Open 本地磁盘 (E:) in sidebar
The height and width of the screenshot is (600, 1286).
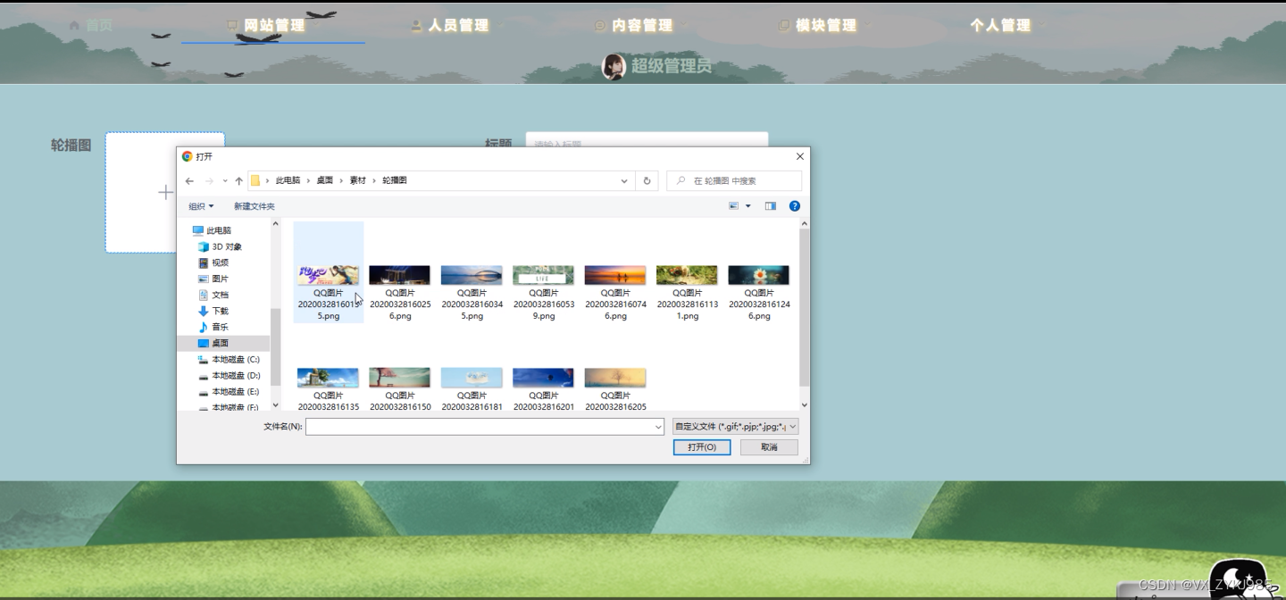pos(229,391)
